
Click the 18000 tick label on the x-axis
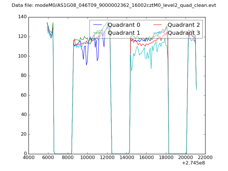point(166,158)
